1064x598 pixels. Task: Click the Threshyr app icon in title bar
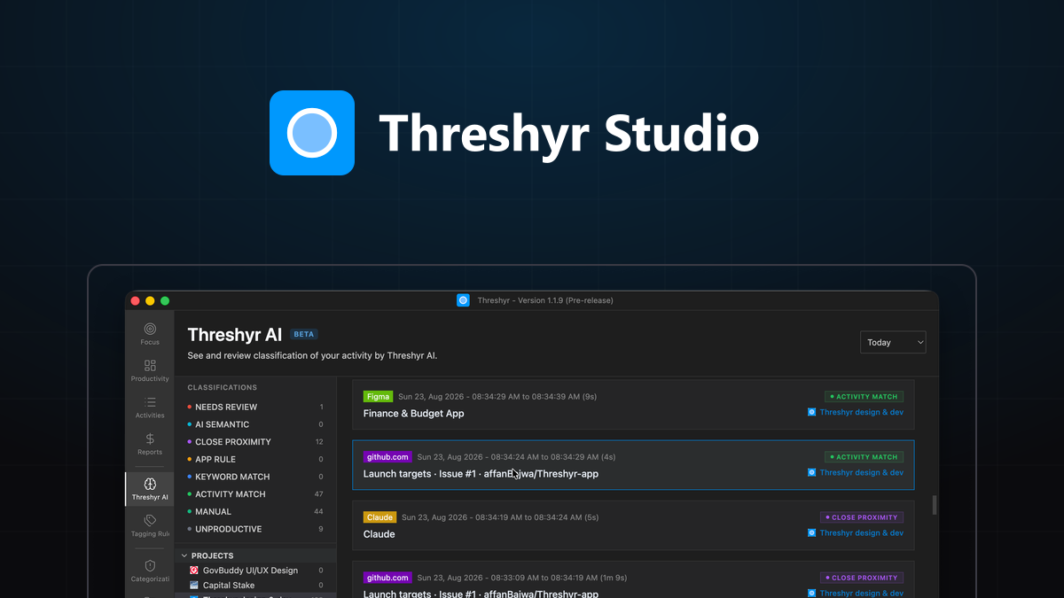(463, 300)
